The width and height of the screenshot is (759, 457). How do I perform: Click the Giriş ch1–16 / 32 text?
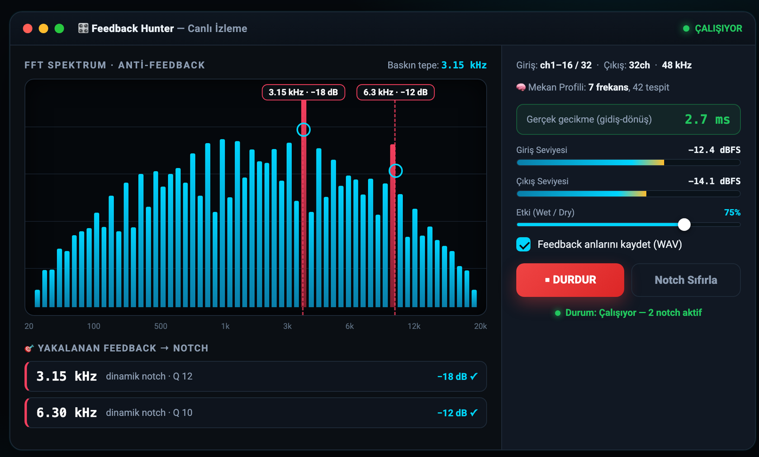coord(554,65)
